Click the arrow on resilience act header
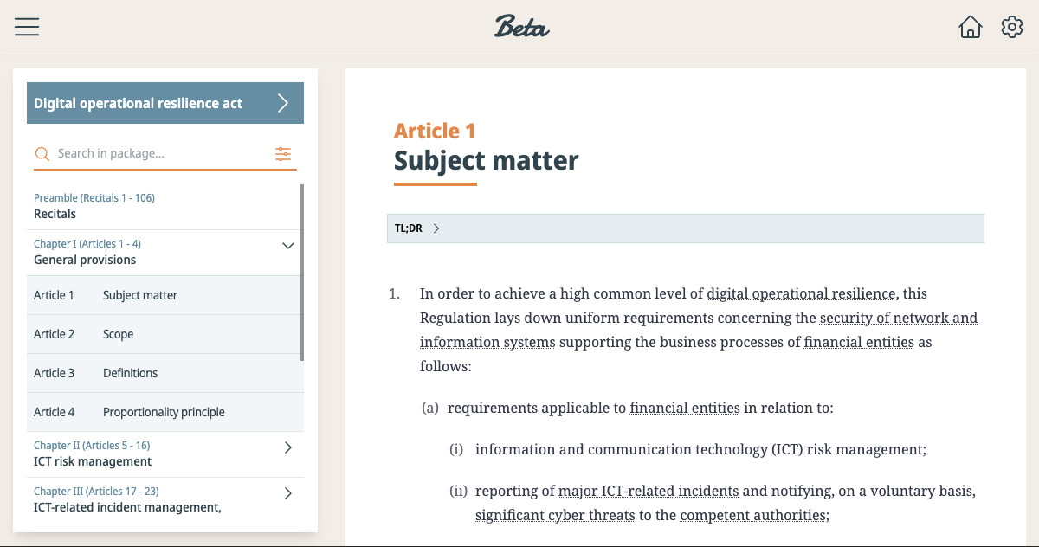This screenshot has width=1039, height=547. (x=282, y=103)
